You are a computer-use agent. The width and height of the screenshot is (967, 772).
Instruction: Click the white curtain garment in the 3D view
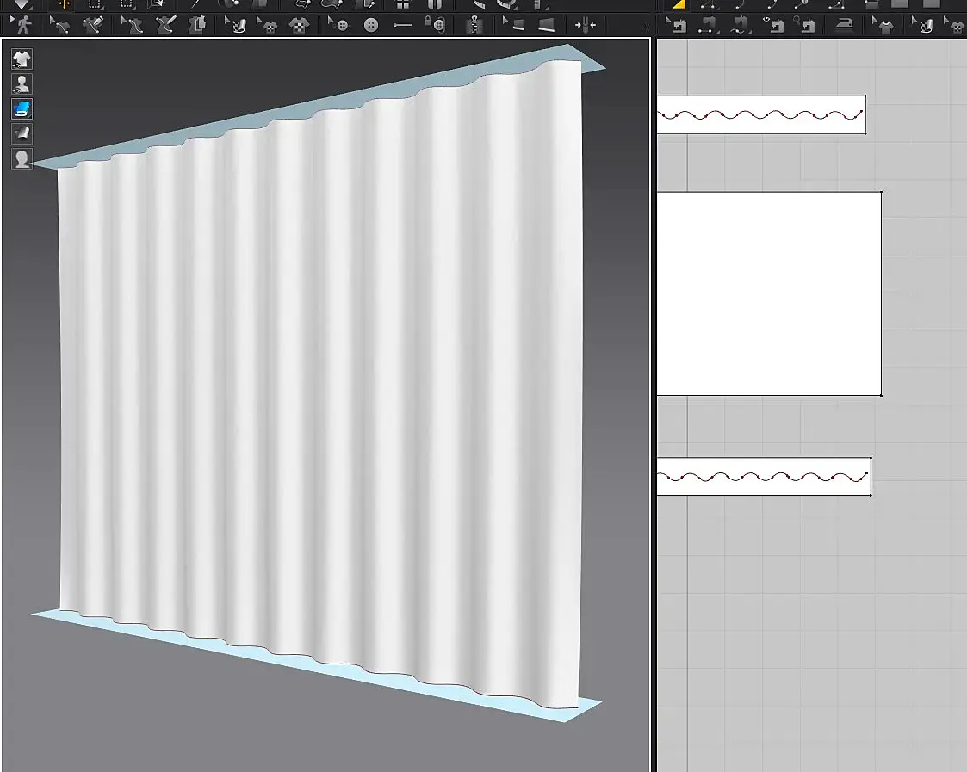319,382
